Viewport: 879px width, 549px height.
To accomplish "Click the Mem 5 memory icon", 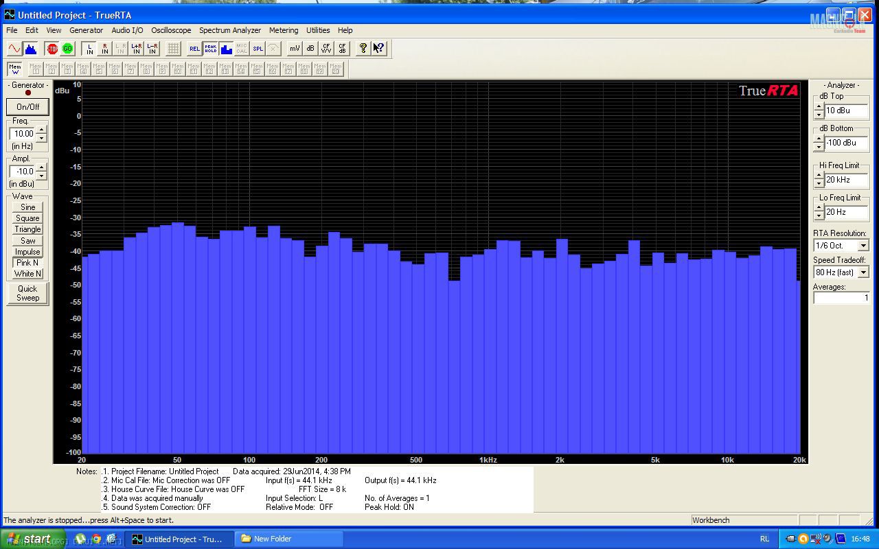I will click(x=99, y=69).
